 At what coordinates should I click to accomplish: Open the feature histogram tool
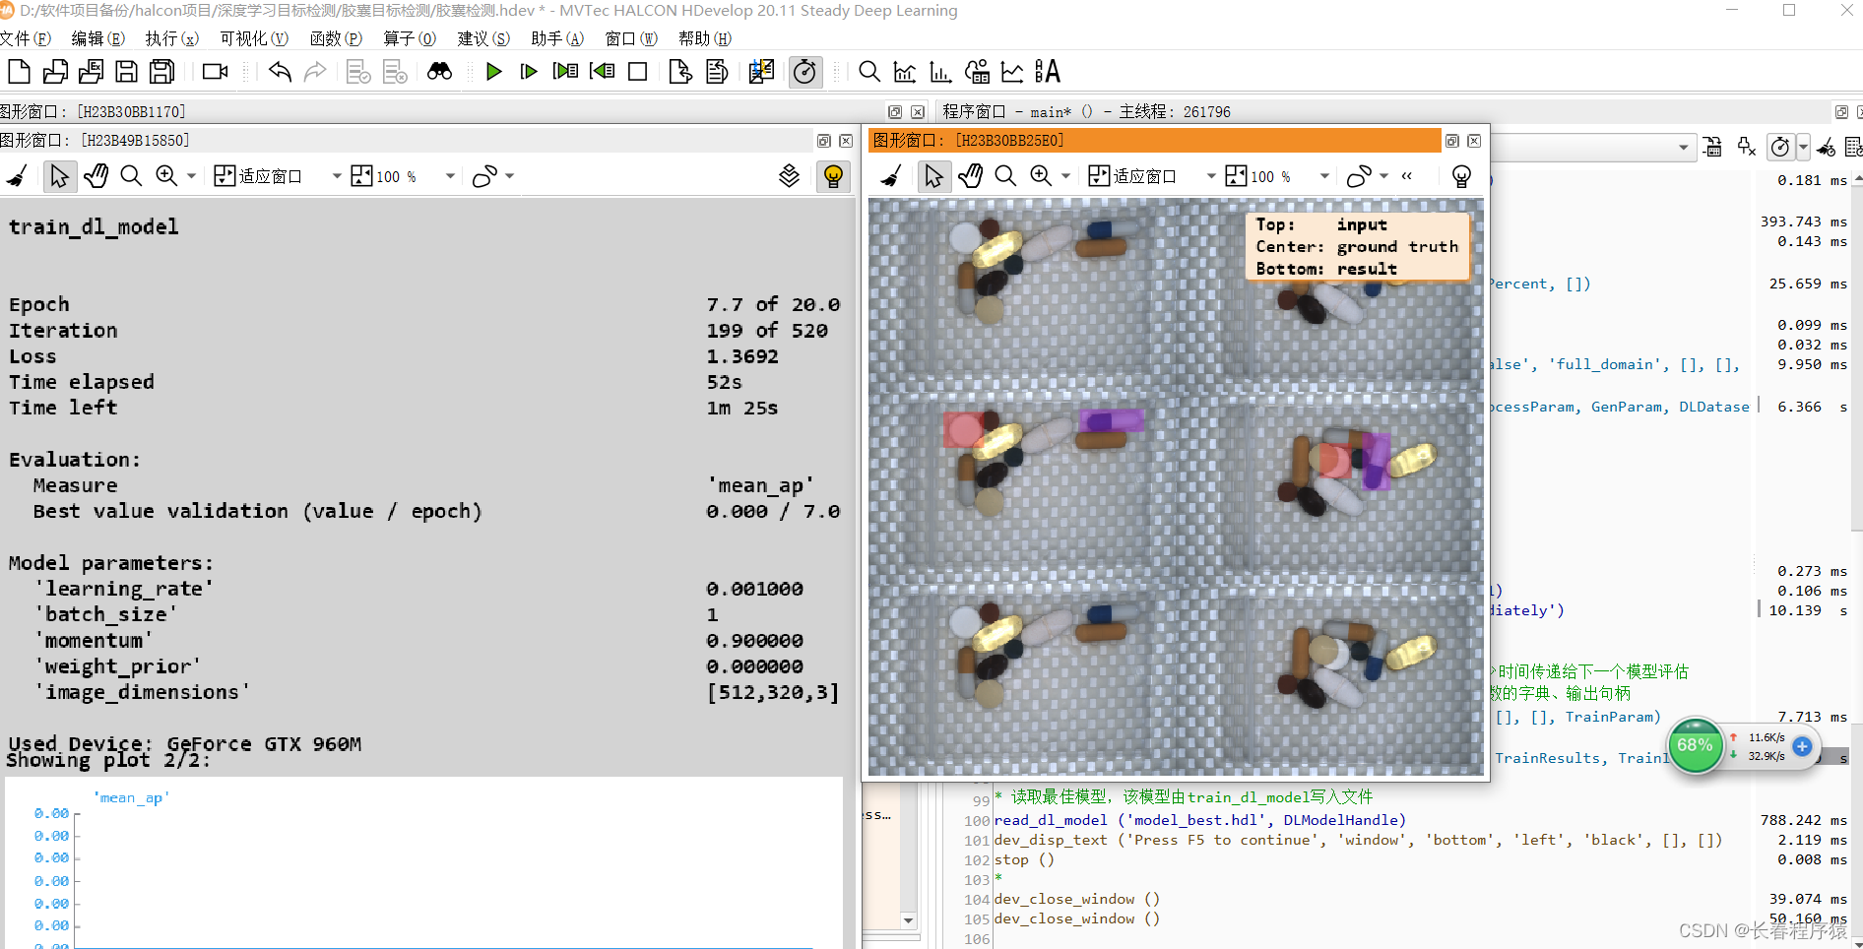pyautogui.click(x=940, y=72)
